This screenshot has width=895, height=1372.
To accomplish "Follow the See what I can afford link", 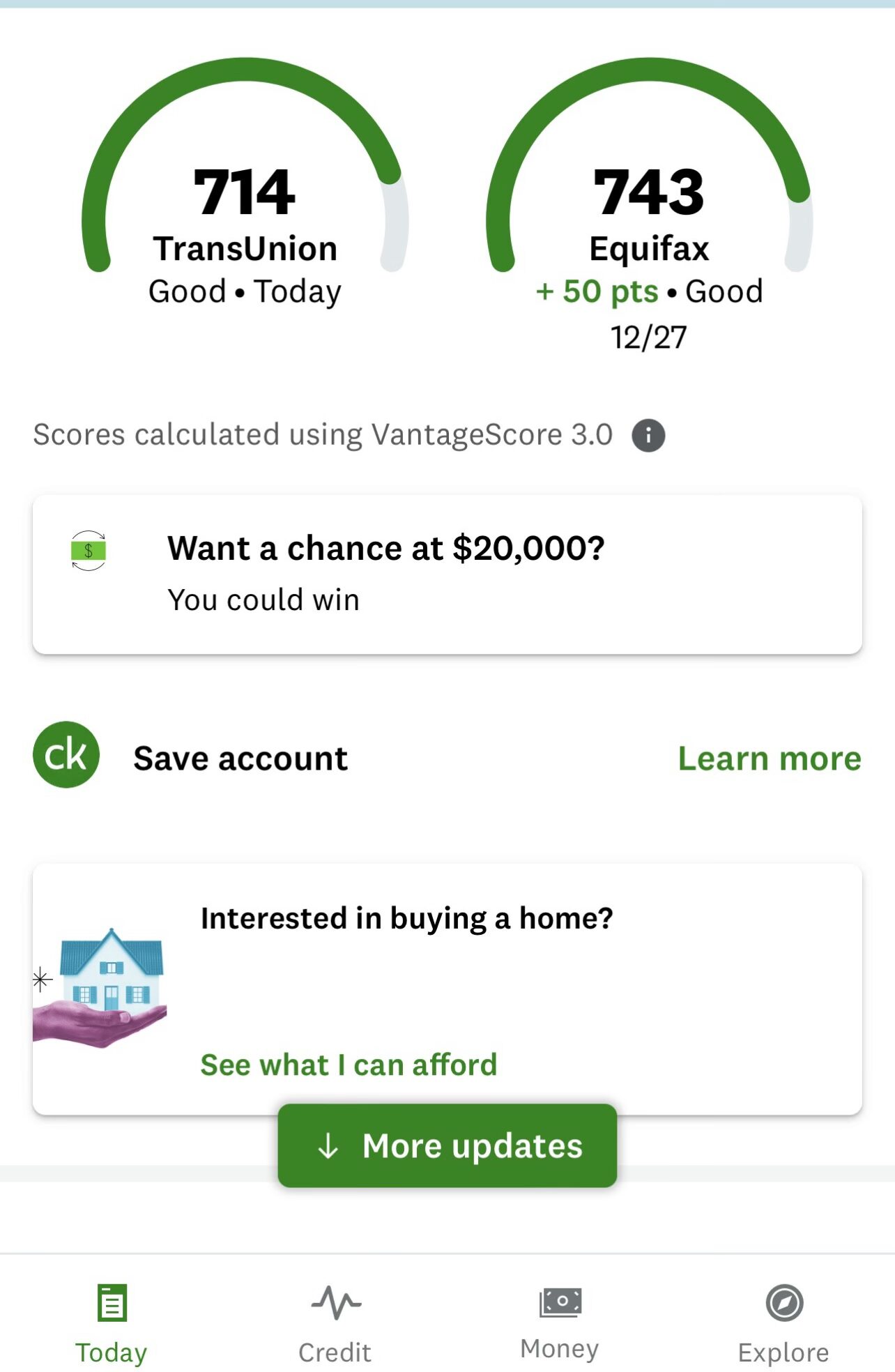I will (x=349, y=1065).
